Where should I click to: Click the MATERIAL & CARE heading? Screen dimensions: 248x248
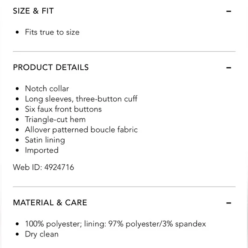coord(50,203)
